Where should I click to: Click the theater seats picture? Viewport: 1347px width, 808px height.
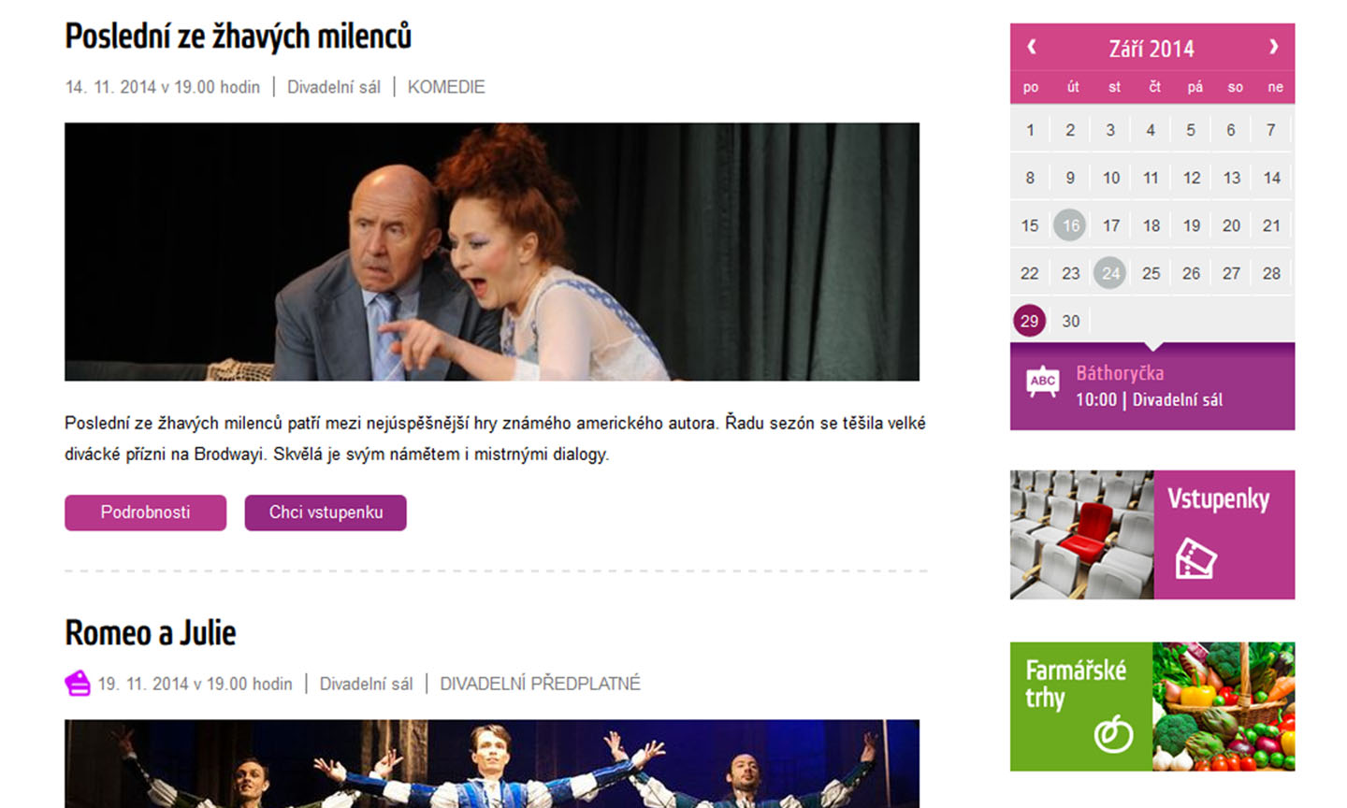(x=1081, y=535)
